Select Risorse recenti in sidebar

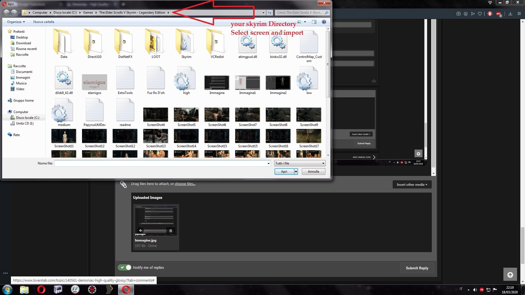point(27,49)
